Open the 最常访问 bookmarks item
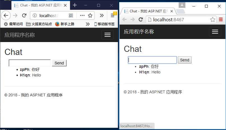This screenshot has width=226, height=130. pyautogui.click(x=13, y=24)
